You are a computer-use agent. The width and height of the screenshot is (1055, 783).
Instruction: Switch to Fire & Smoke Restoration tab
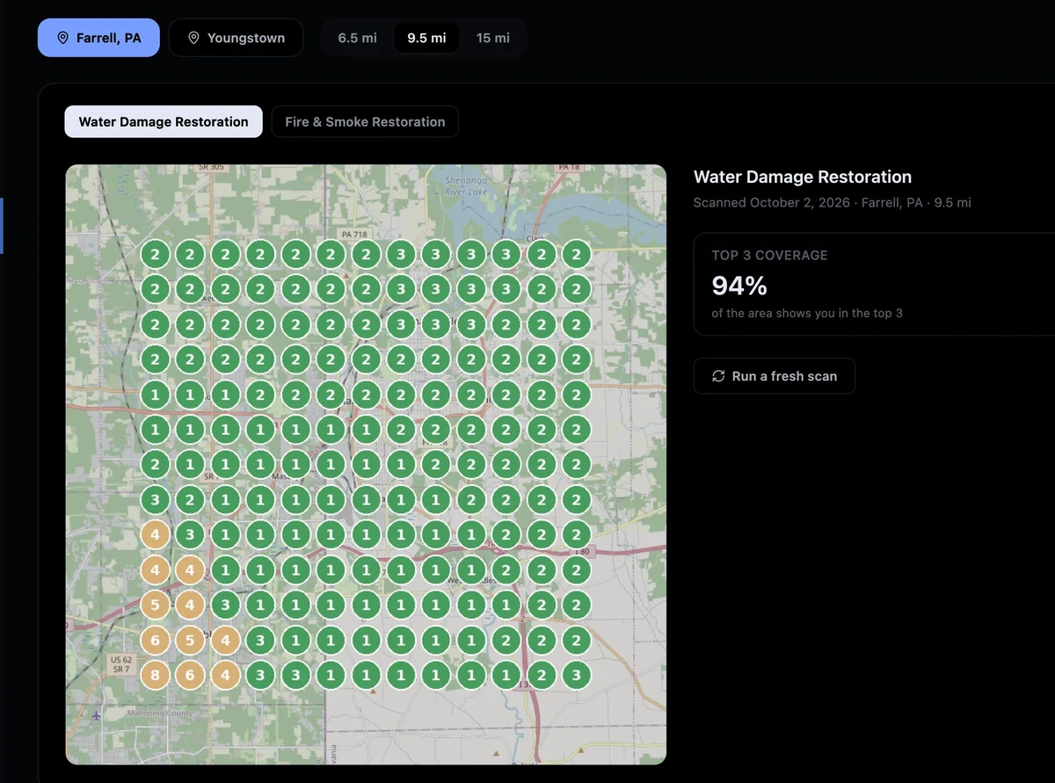[365, 122]
